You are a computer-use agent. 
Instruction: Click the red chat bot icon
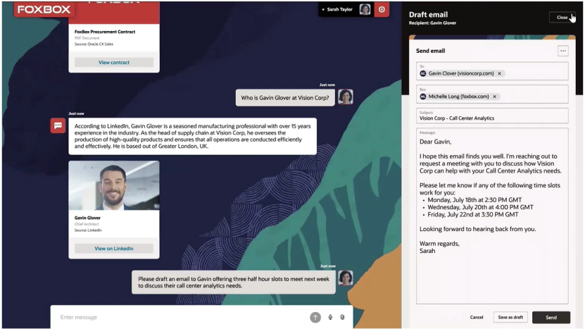point(58,125)
